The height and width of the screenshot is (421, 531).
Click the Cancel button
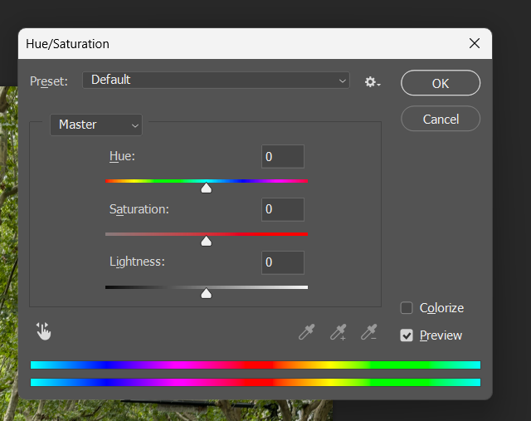point(441,119)
